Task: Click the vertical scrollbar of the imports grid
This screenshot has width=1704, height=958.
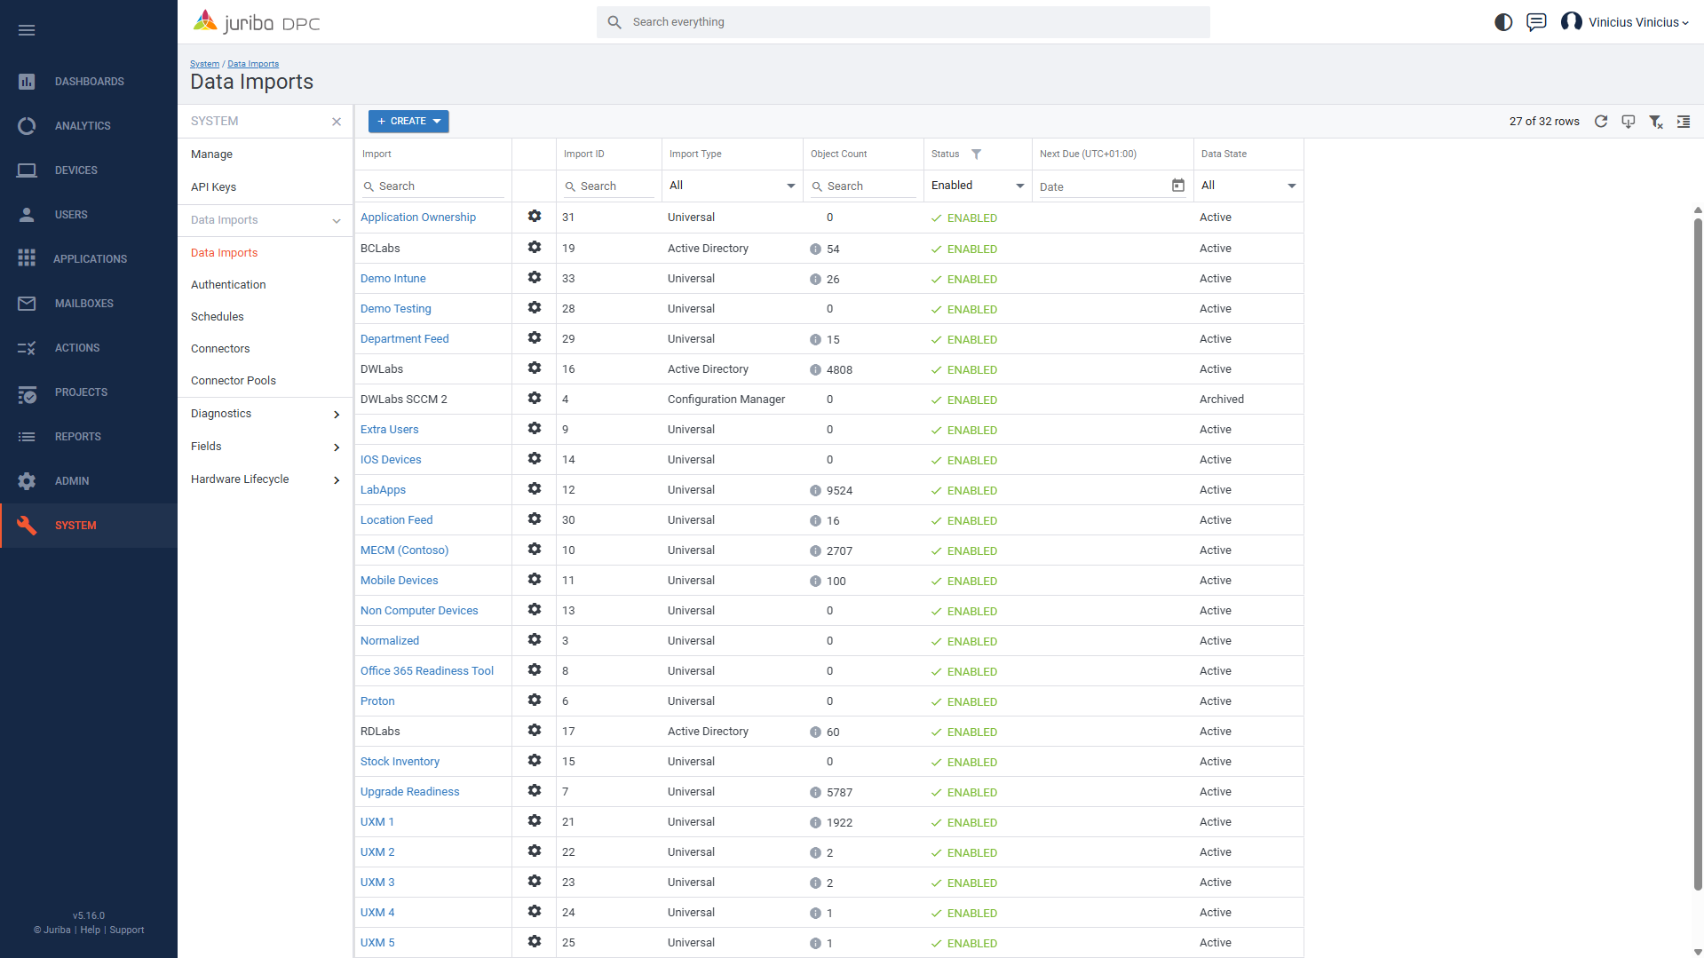Action: [x=1697, y=550]
